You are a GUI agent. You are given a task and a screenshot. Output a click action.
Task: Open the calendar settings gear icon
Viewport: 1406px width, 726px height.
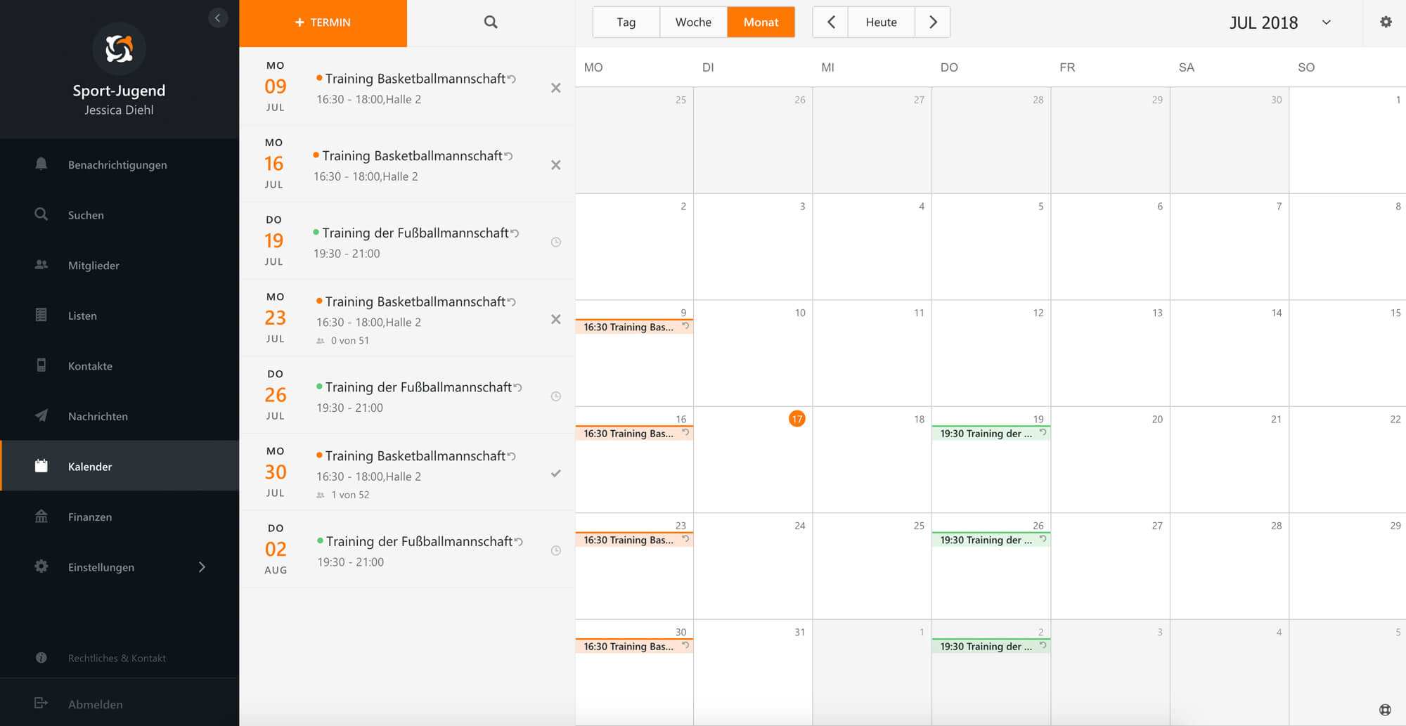click(x=1386, y=22)
